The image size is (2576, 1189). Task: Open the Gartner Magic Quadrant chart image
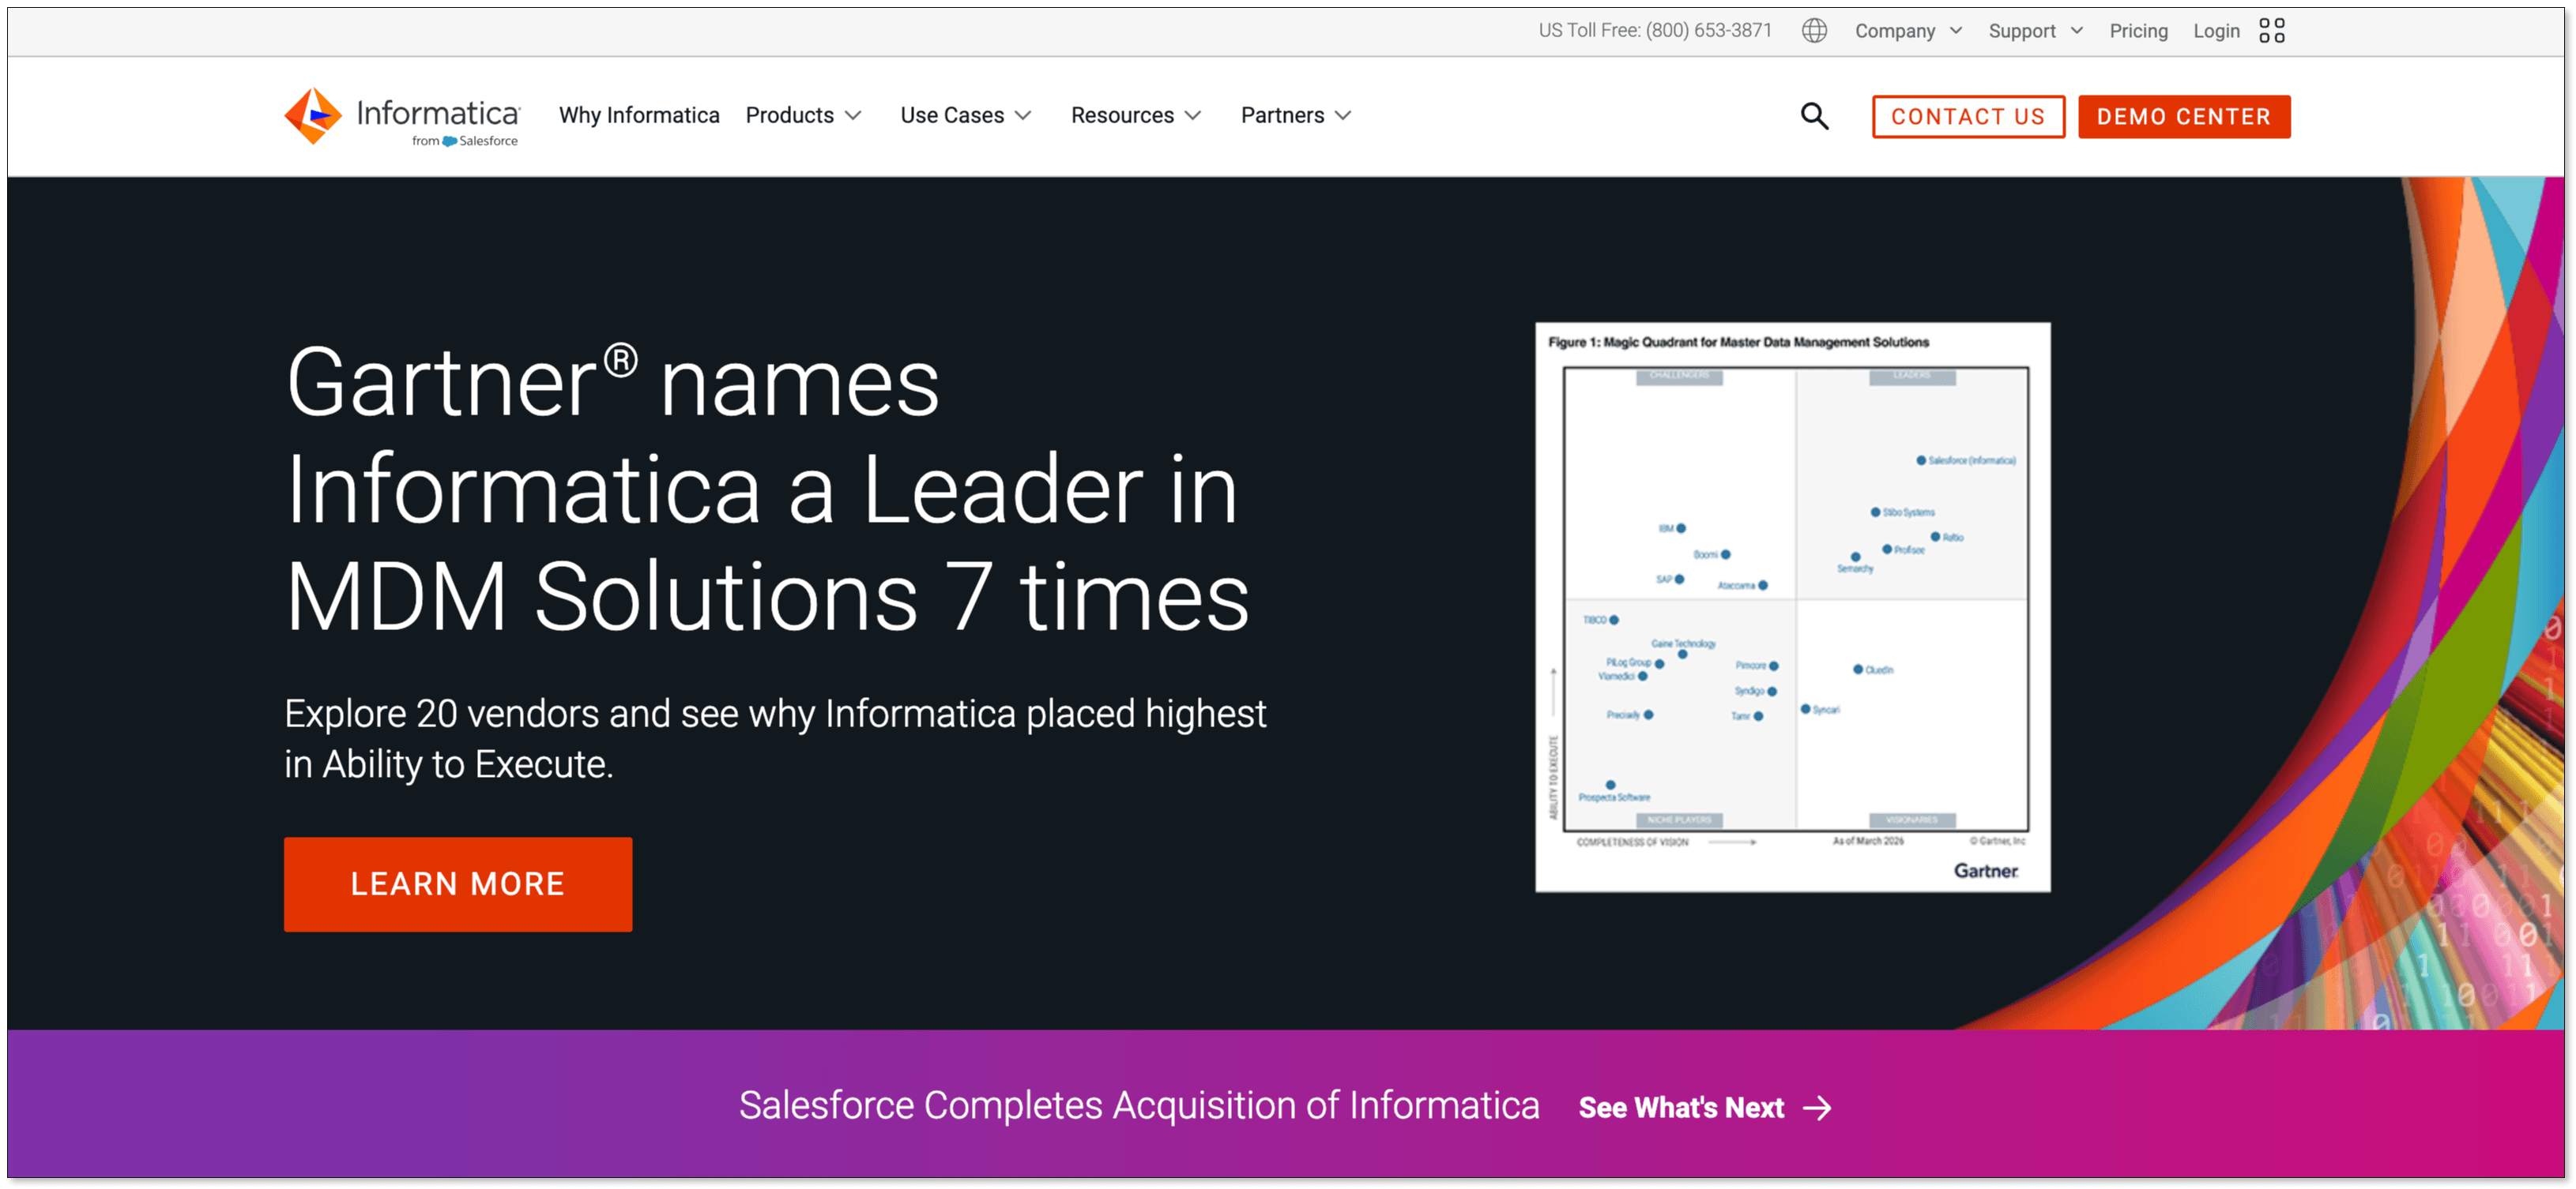click(1793, 606)
